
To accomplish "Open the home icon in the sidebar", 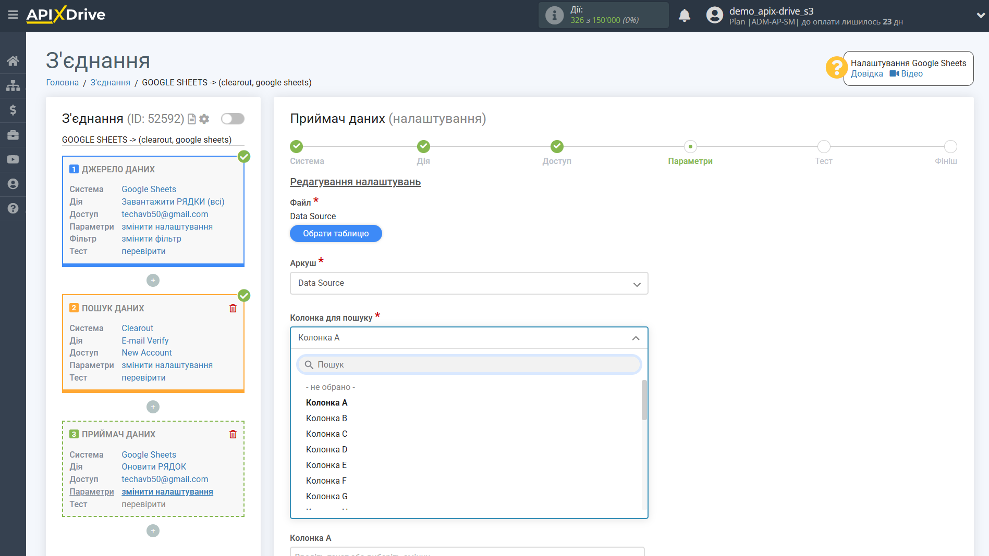I will click(x=13, y=61).
